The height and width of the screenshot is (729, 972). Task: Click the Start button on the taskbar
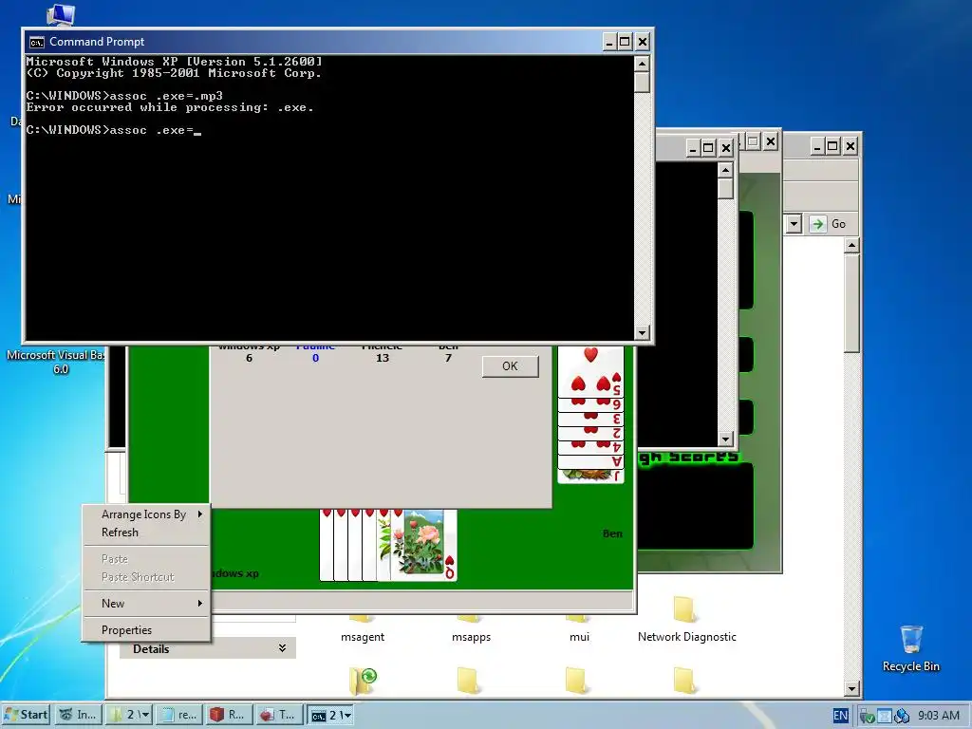click(x=26, y=715)
